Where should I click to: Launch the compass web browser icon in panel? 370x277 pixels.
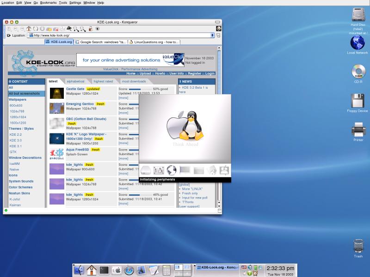click(129, 271)
